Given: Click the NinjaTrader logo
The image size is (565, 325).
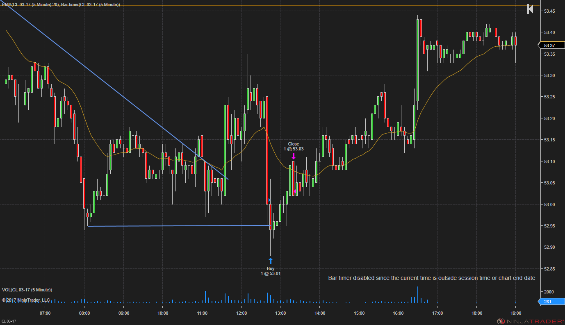Looking at the screenshot, I should pyautogui.click(x=530, y=321).
